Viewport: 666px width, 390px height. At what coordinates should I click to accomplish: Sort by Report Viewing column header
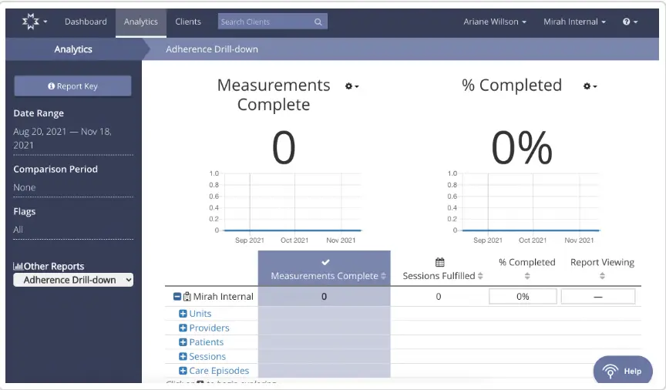[602, 268]
